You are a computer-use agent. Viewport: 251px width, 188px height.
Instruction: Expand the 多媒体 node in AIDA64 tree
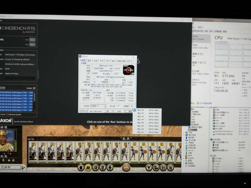tap(184, 143)
